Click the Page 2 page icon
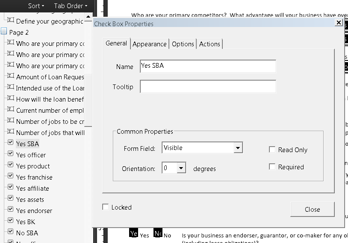Viewport: 348px width, 243px height. point(4,32)
